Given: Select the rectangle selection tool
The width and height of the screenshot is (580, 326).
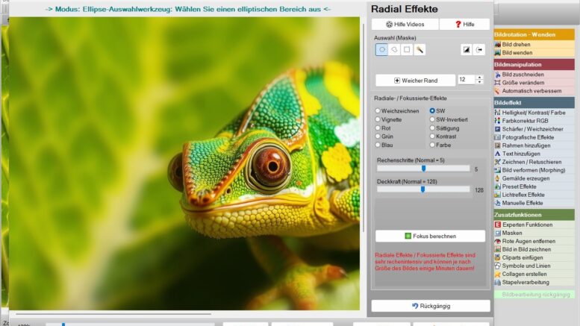Looking at the screenshot, I should coord(407,50).
